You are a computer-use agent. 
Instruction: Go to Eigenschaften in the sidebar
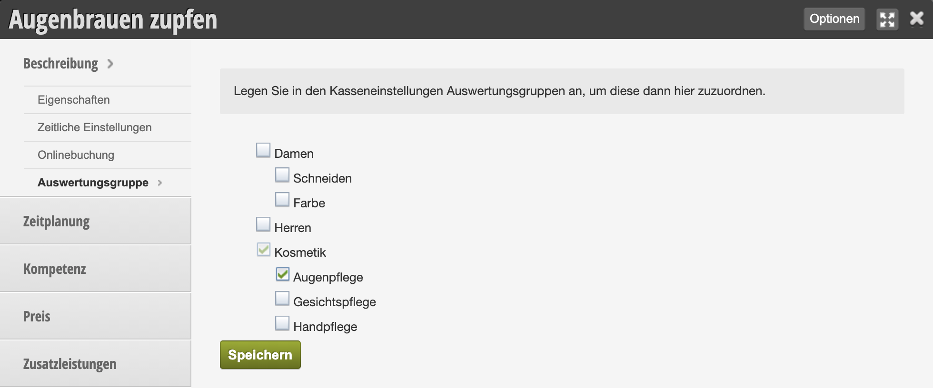pos(108,100)
